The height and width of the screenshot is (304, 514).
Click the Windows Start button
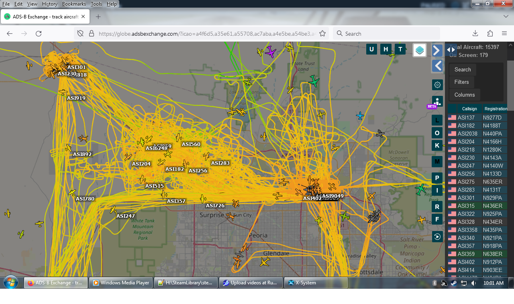tap(11, 282)
